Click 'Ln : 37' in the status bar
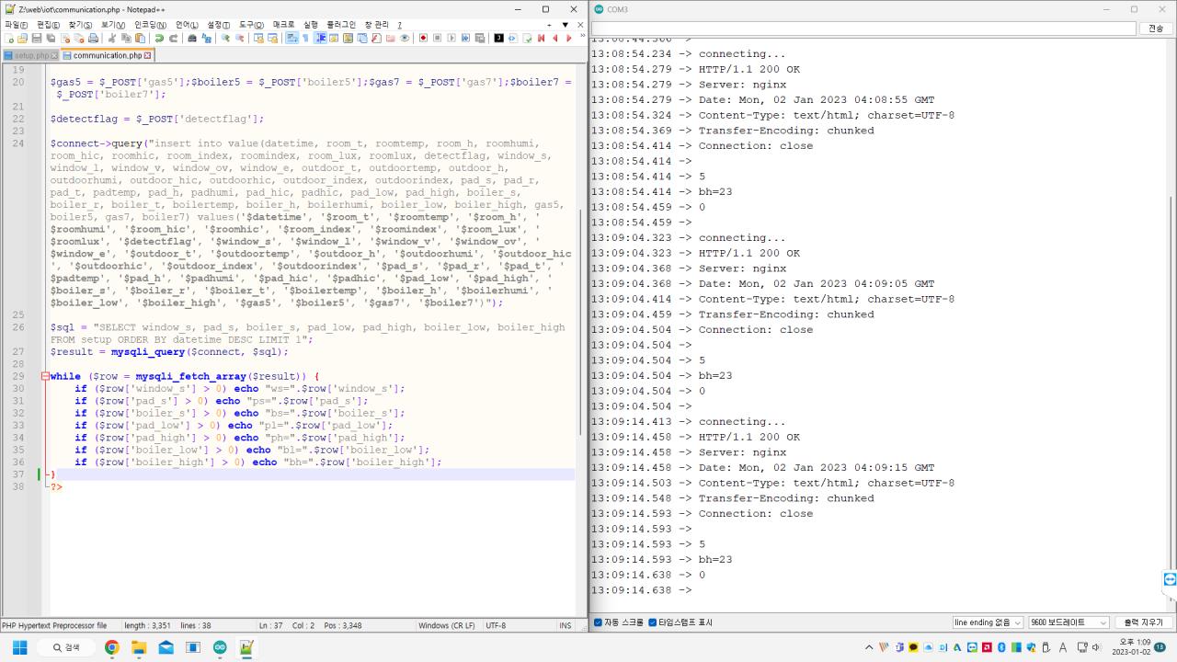The image size is (1177, 662). pos(271,625)
